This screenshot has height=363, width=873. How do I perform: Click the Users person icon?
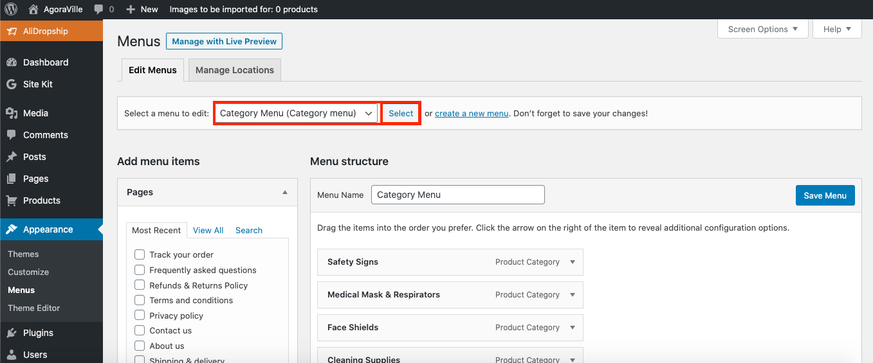point(12,355)
